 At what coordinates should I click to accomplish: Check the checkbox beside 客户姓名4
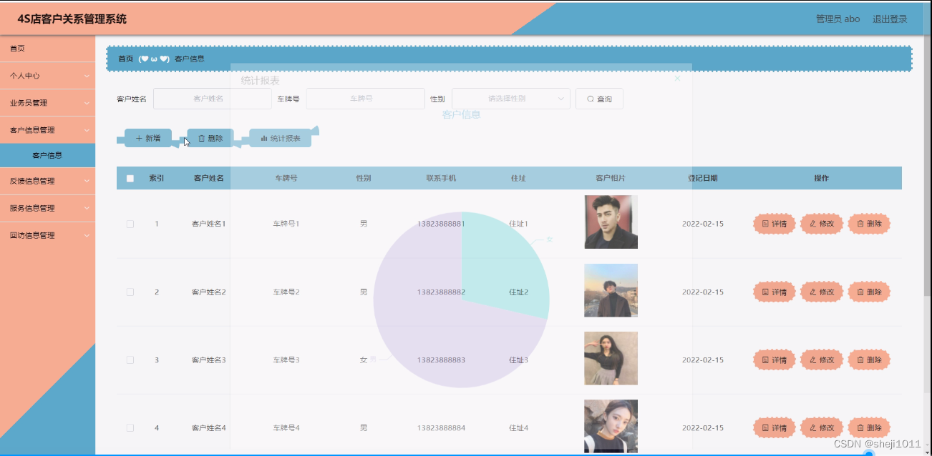[x=130, y=427]
